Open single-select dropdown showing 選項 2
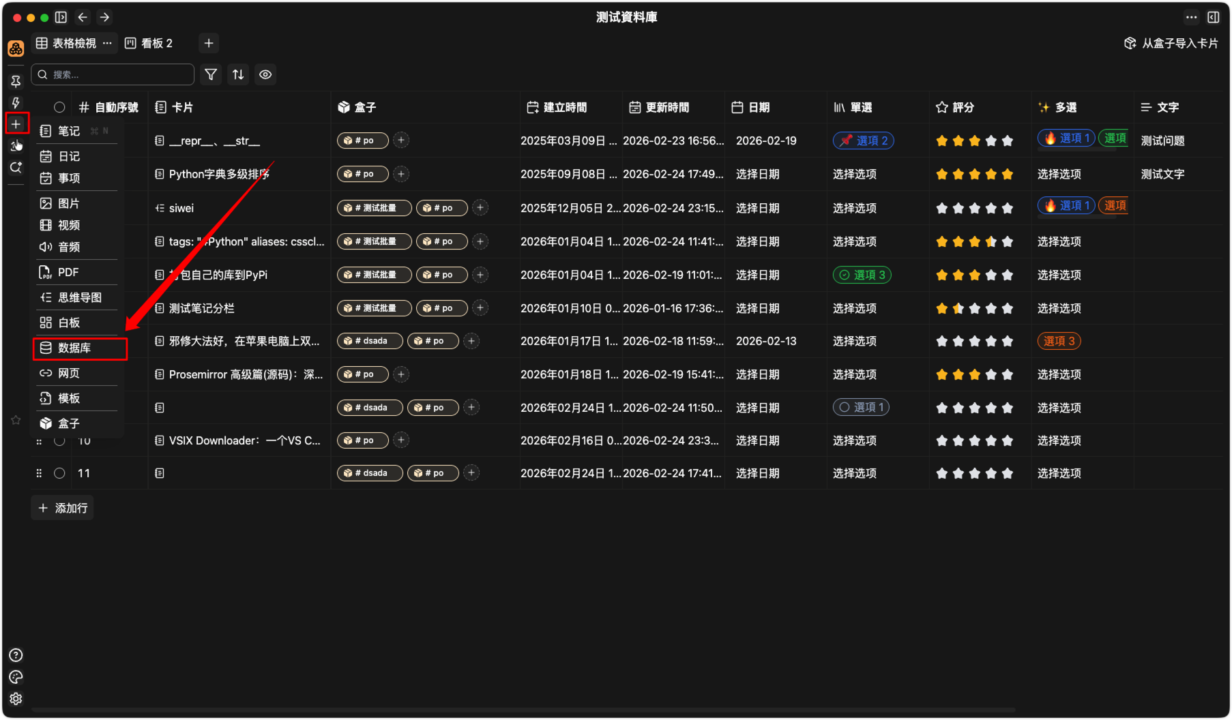This screenshot has width=1232, height=720. (x=863, y=140)
